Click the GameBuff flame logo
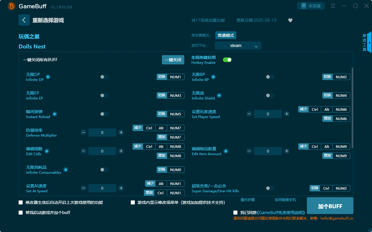Image resolution: width=372 pixels, height=232 pixels. [x=11, y=6]
